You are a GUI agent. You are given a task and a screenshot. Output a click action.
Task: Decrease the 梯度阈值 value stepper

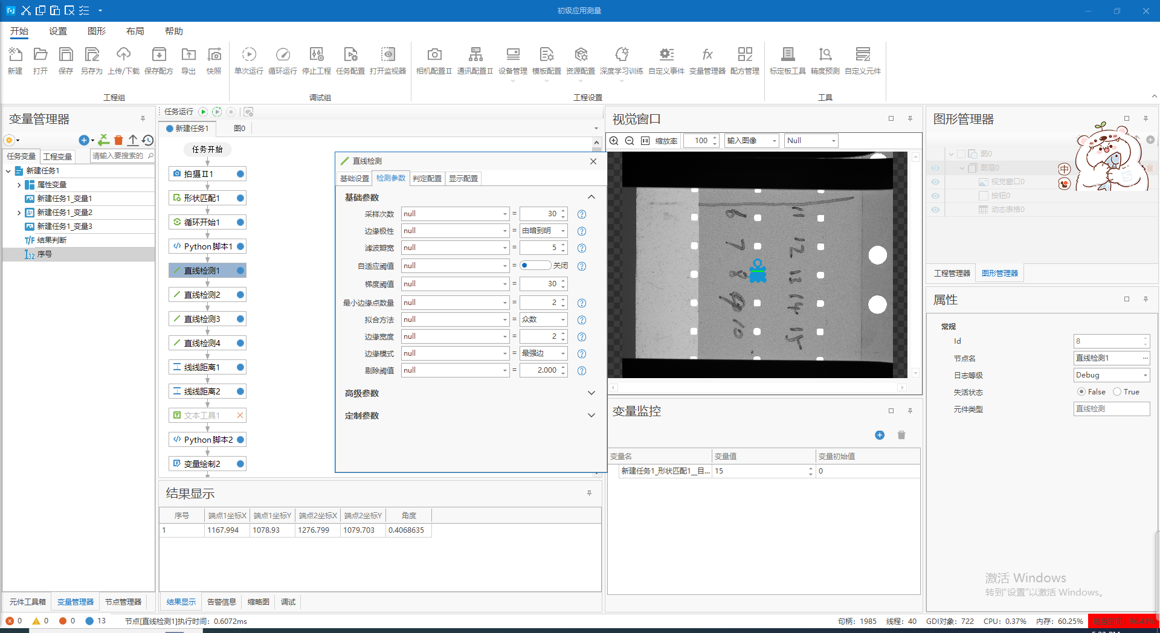tap(563, 287)
